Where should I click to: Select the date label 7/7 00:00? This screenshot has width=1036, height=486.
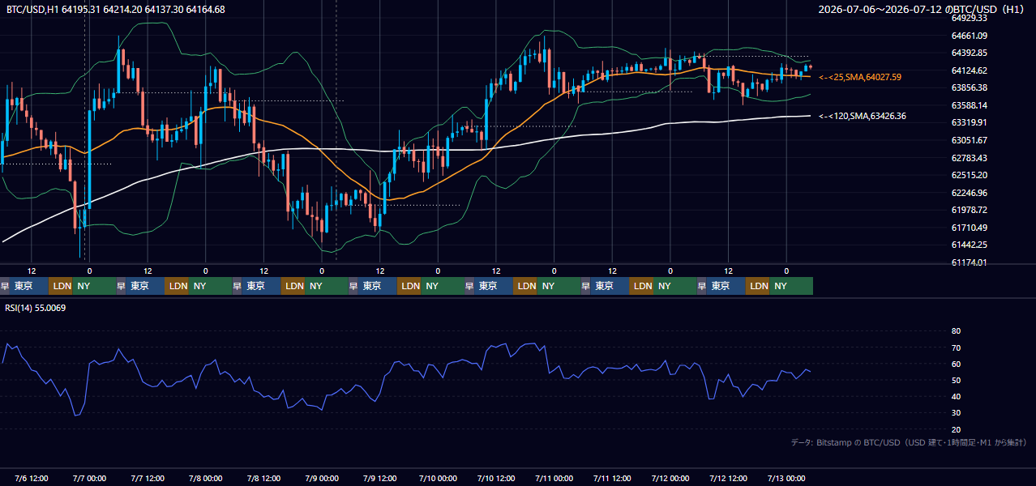pyautogui.click(x=89, y=478)
